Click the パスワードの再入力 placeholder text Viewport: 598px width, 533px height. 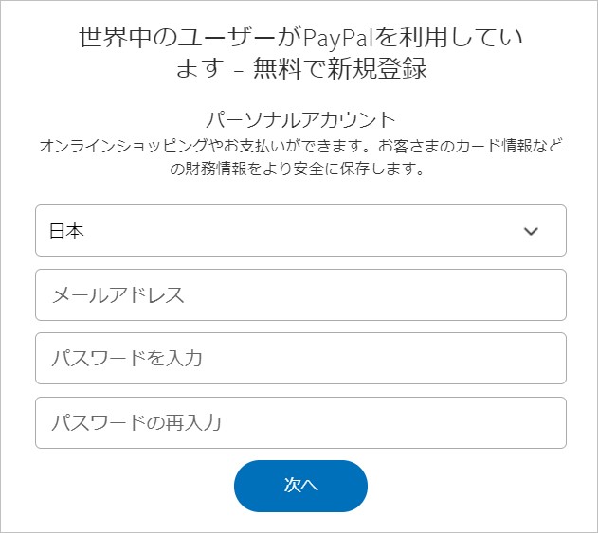point(136,422)
